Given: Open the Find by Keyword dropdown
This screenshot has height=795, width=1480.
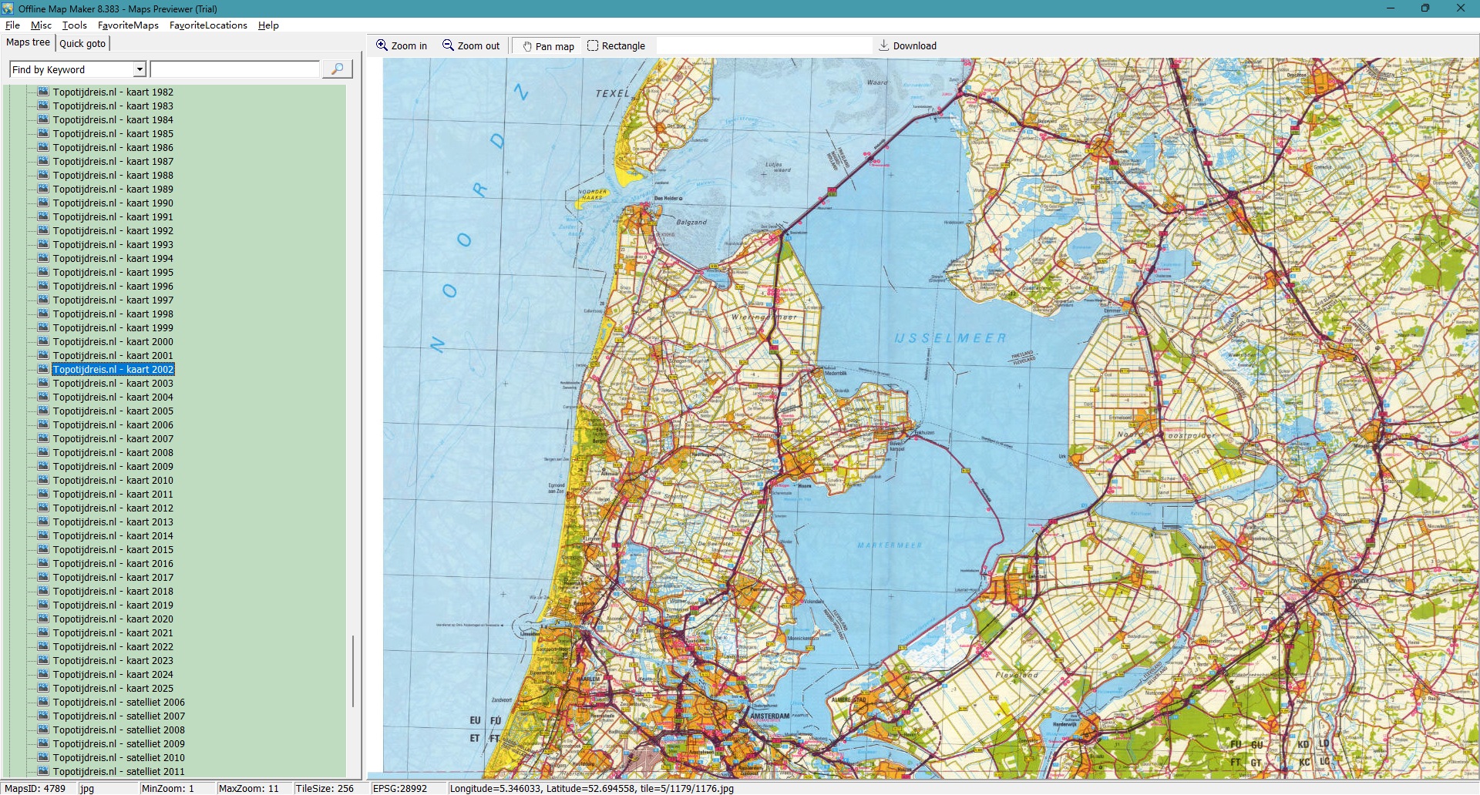Looking at the screenshot, I should 140,69.
